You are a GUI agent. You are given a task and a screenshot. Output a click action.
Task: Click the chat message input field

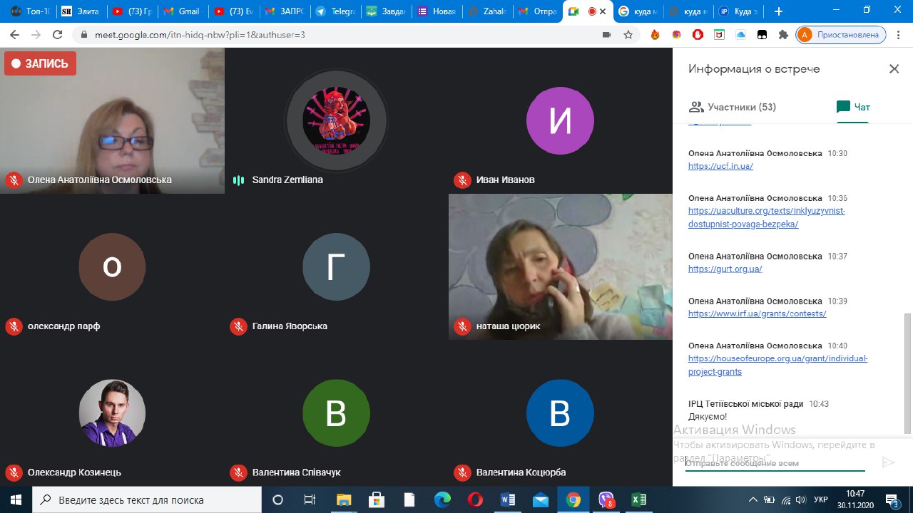click(775, 463)
